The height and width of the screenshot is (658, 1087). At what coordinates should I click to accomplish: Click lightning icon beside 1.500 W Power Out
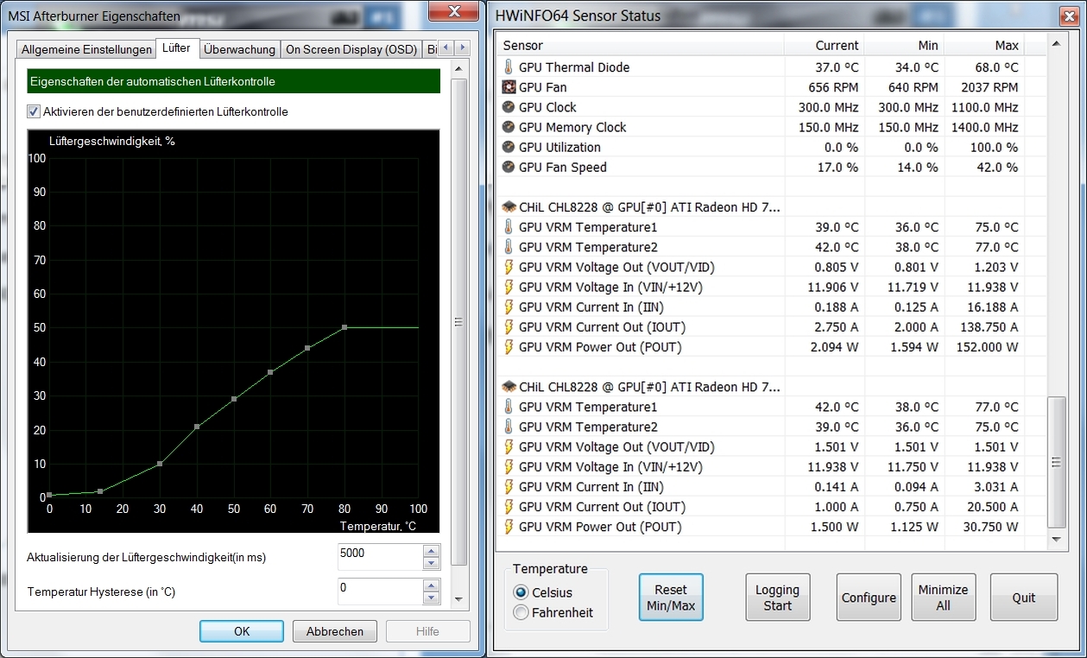509,527
